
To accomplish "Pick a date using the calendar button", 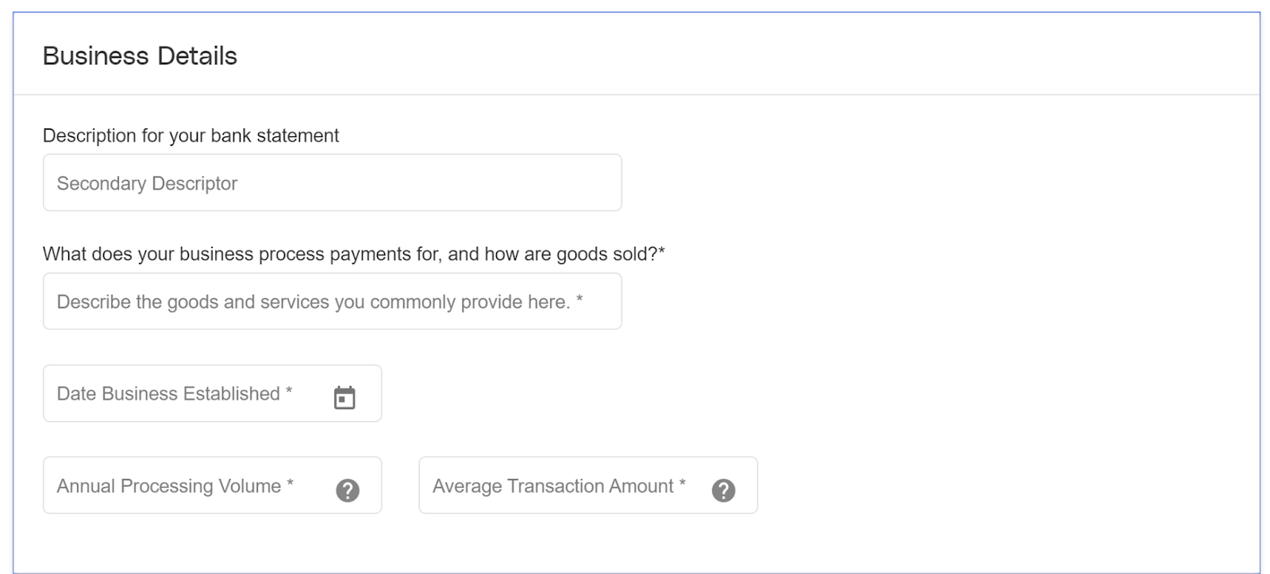I will click(x=344, y=397).
